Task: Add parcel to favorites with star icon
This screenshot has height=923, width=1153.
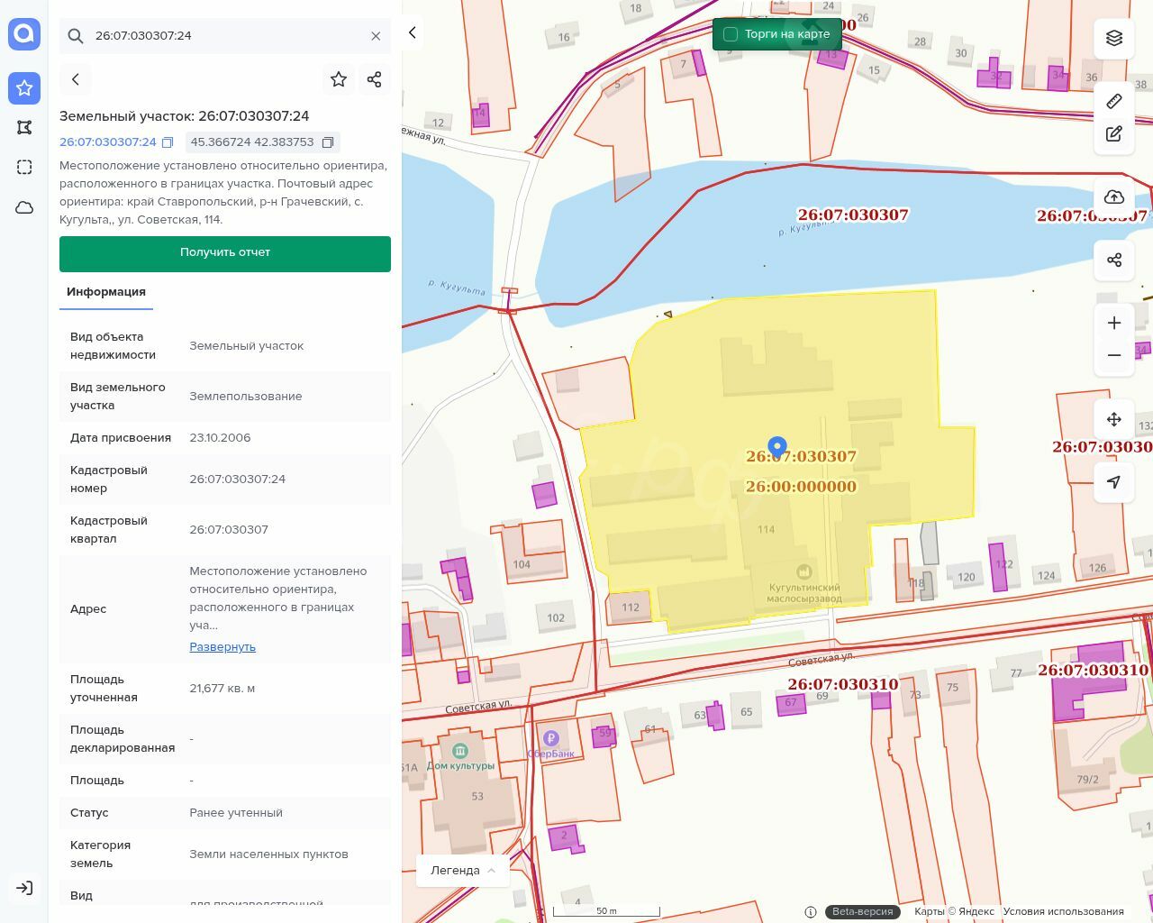Action: coord(339,79)
